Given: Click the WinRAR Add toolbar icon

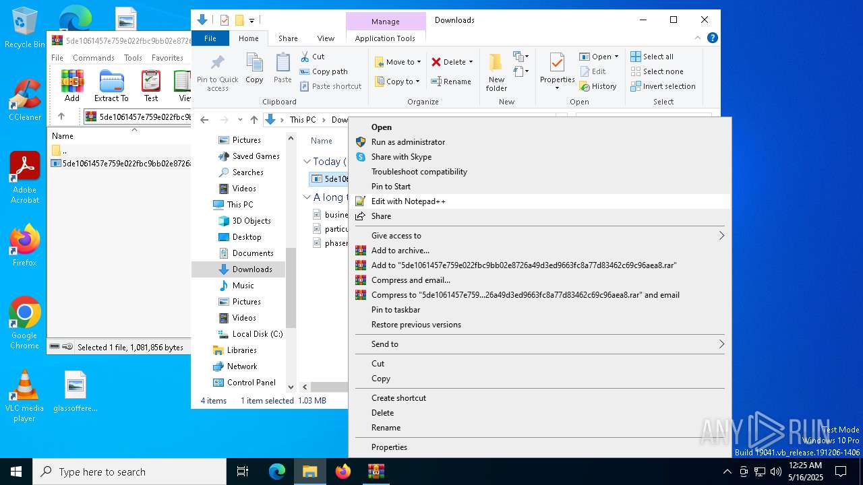Looking at the screenshot, I should click(72, 86).
